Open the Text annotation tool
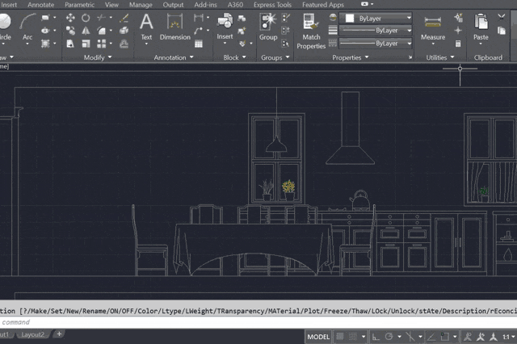 [x=146, y=27]
